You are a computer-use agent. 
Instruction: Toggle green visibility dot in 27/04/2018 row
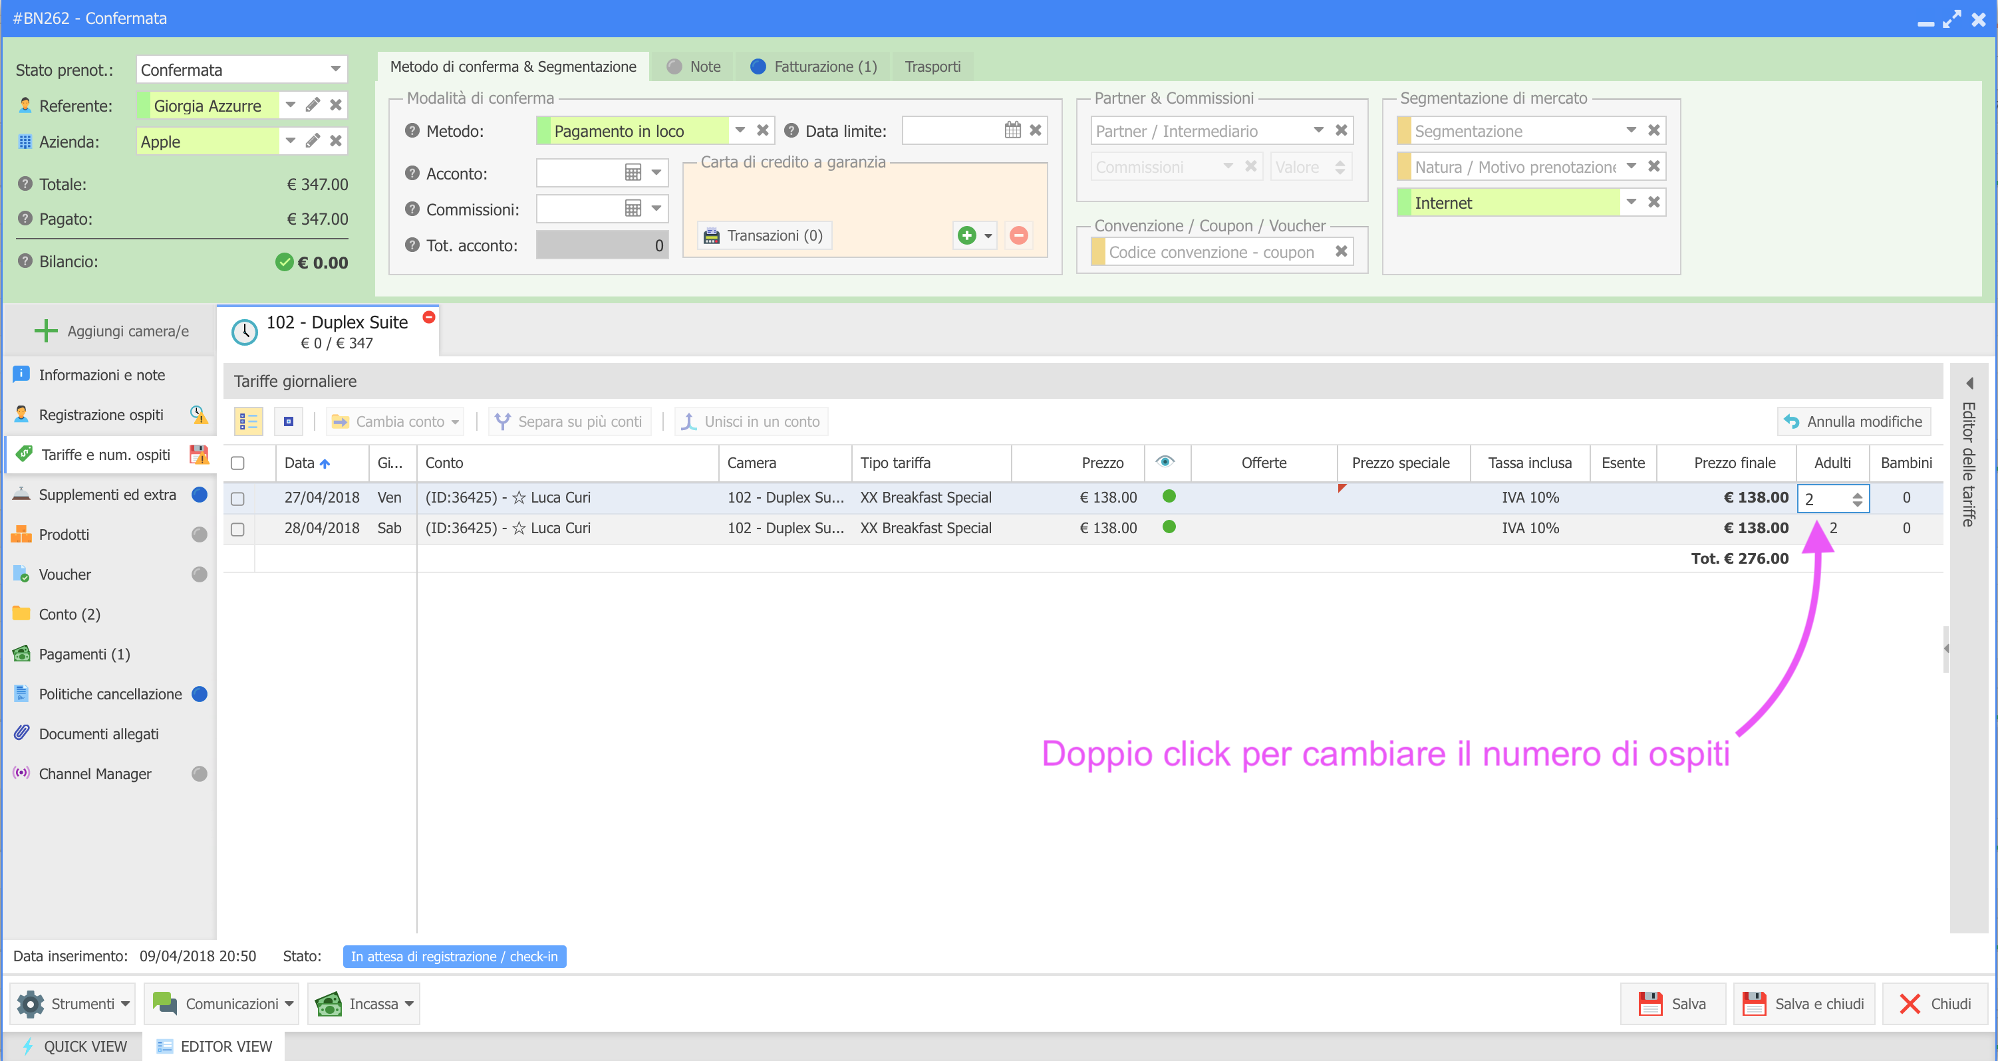pyautogui.click(x=1170, y=497)
